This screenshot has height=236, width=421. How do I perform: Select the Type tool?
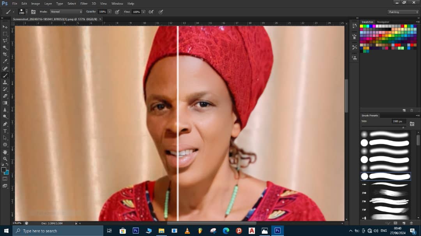coord(5,131)
